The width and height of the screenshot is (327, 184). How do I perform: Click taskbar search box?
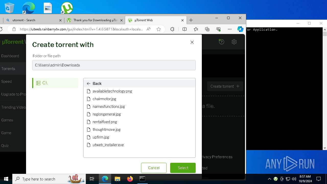[49, 179]
